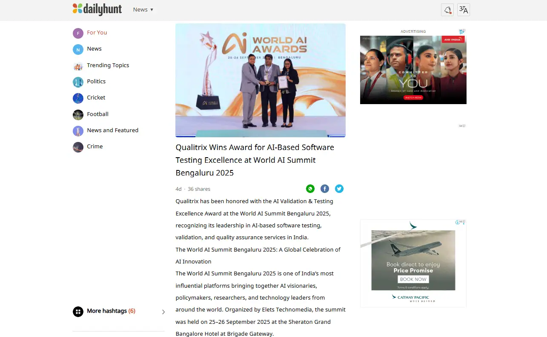Open the Football category
This screenshot has height=337, width=547.
[x=97, y=114]
